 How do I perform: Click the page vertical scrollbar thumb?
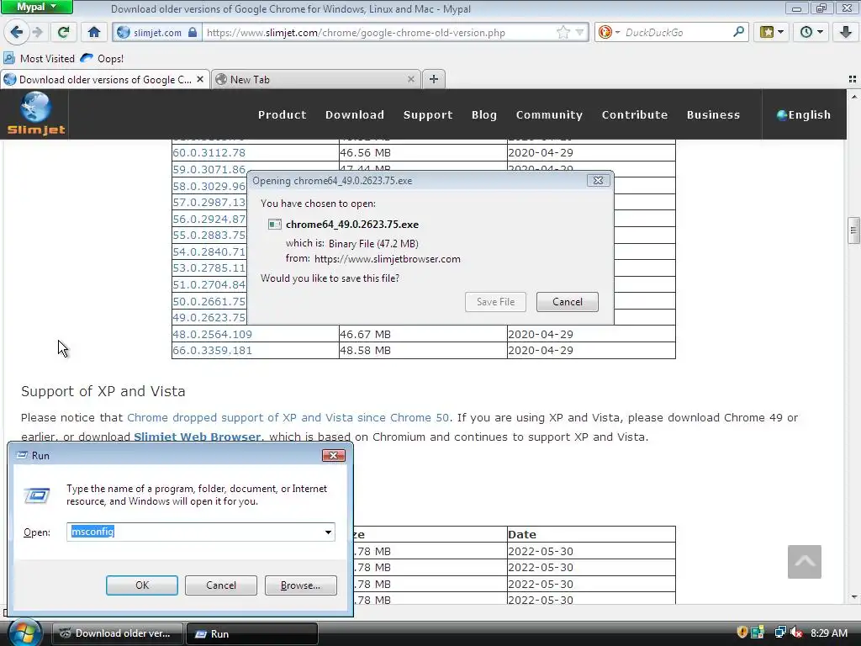853,230
